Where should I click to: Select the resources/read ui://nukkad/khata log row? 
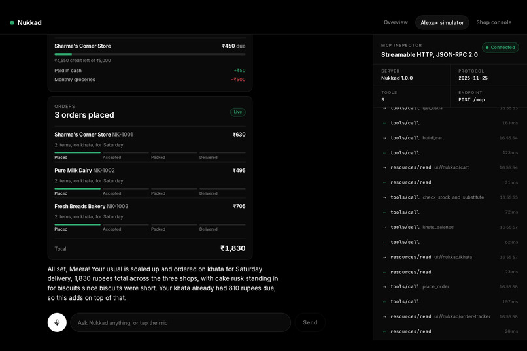point(450,257)
